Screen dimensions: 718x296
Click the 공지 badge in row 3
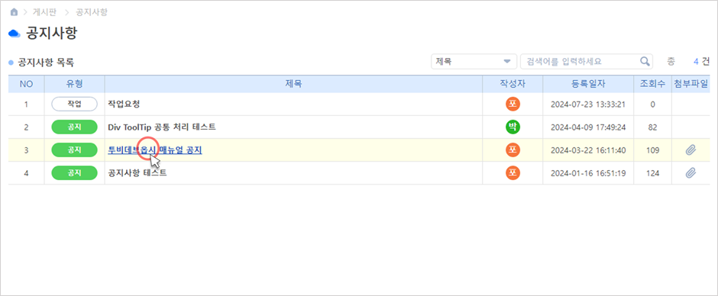(75, 150)
